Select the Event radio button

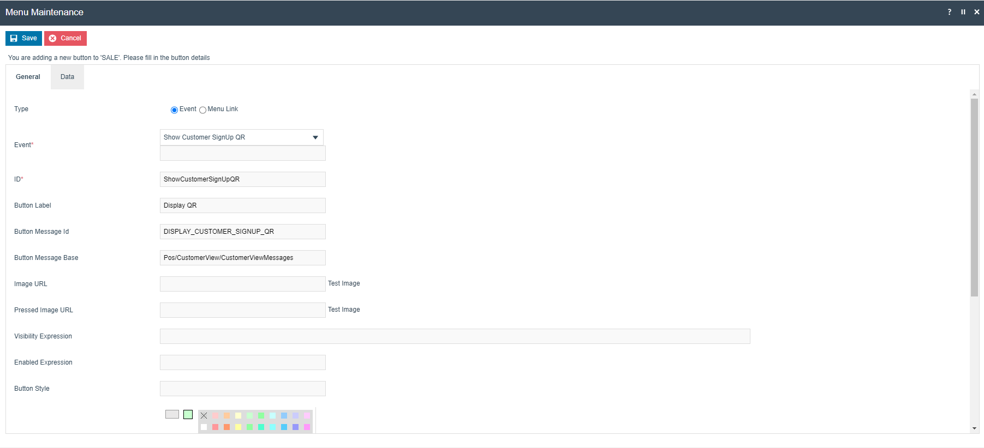point(174,110)
